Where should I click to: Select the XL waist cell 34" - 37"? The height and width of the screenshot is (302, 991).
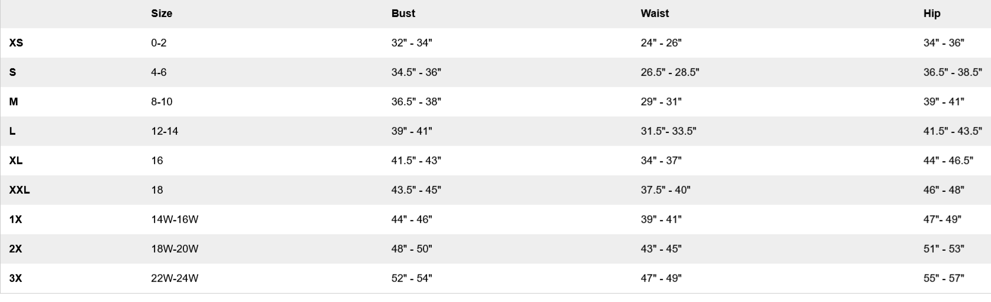point(661,161)
